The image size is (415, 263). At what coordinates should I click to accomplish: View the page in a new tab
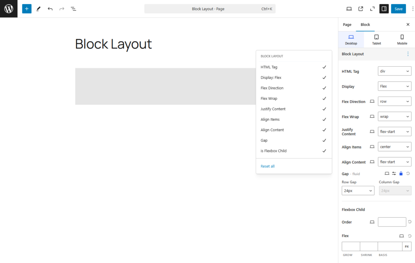361,8
